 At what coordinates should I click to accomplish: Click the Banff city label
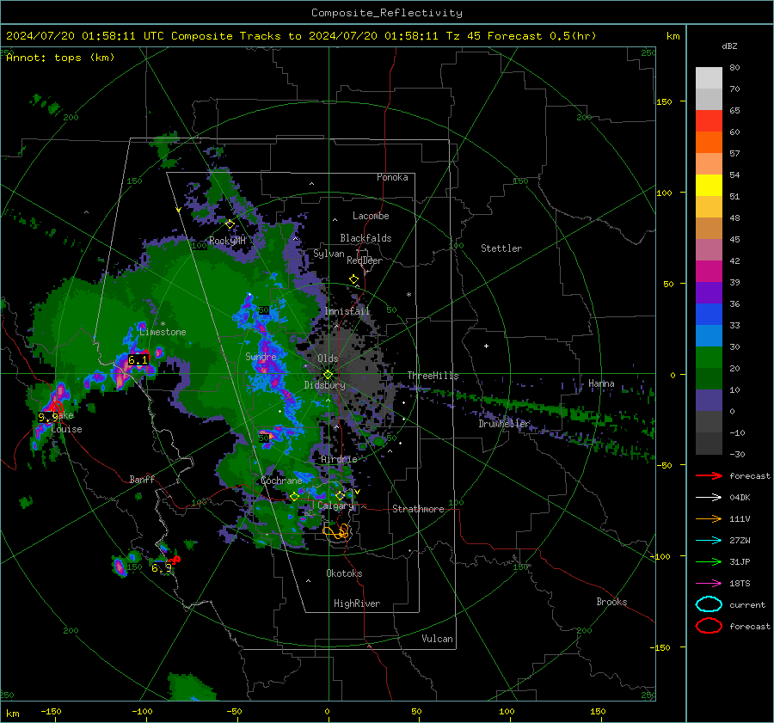click(x=142, y=479)
